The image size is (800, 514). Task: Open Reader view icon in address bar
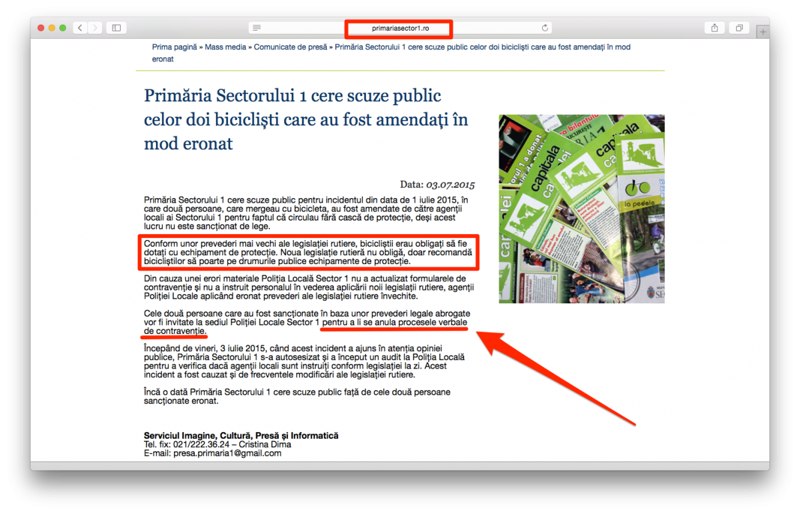(257, 28)
